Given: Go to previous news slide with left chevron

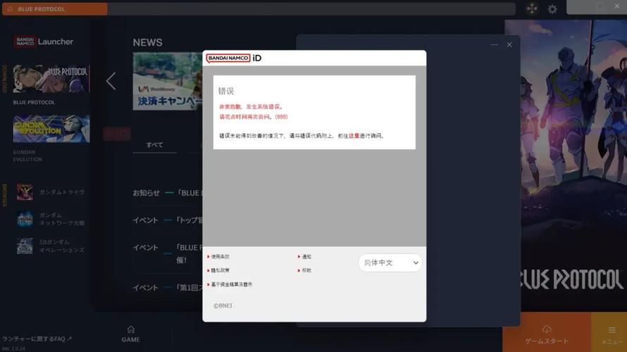Looking at the screenshot, I should (111, 81).
